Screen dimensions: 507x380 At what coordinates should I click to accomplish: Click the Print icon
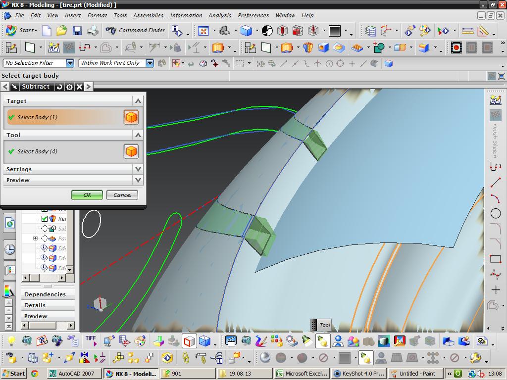pos(93,31)
